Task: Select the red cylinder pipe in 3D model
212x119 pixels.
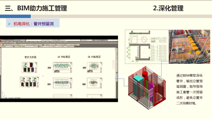Action: click(145, 75)
